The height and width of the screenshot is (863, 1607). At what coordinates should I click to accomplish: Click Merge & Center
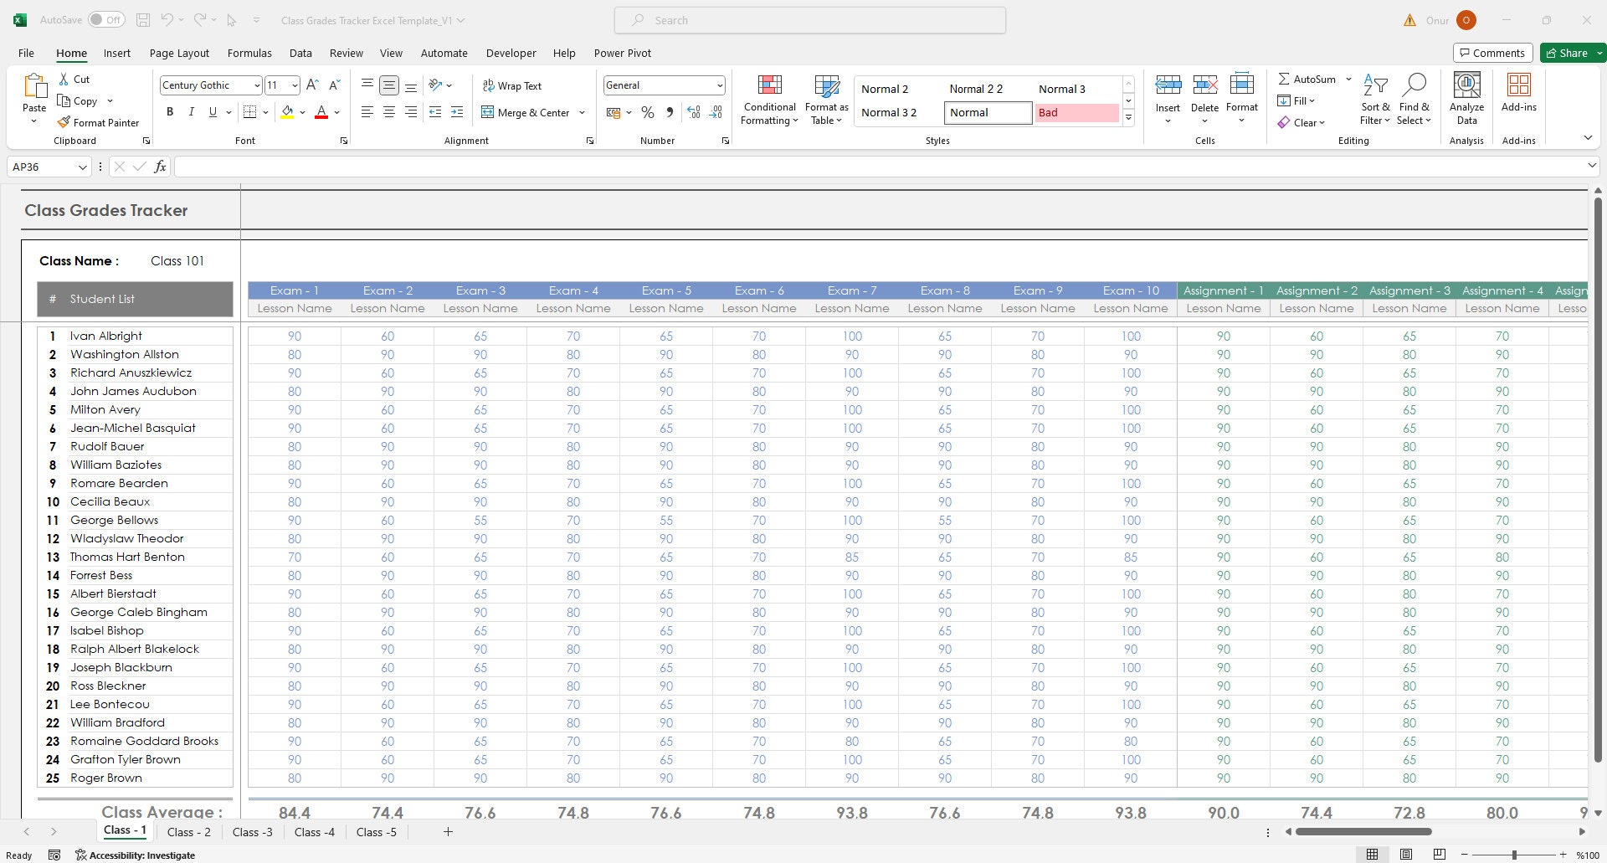[x=527, y=112]
